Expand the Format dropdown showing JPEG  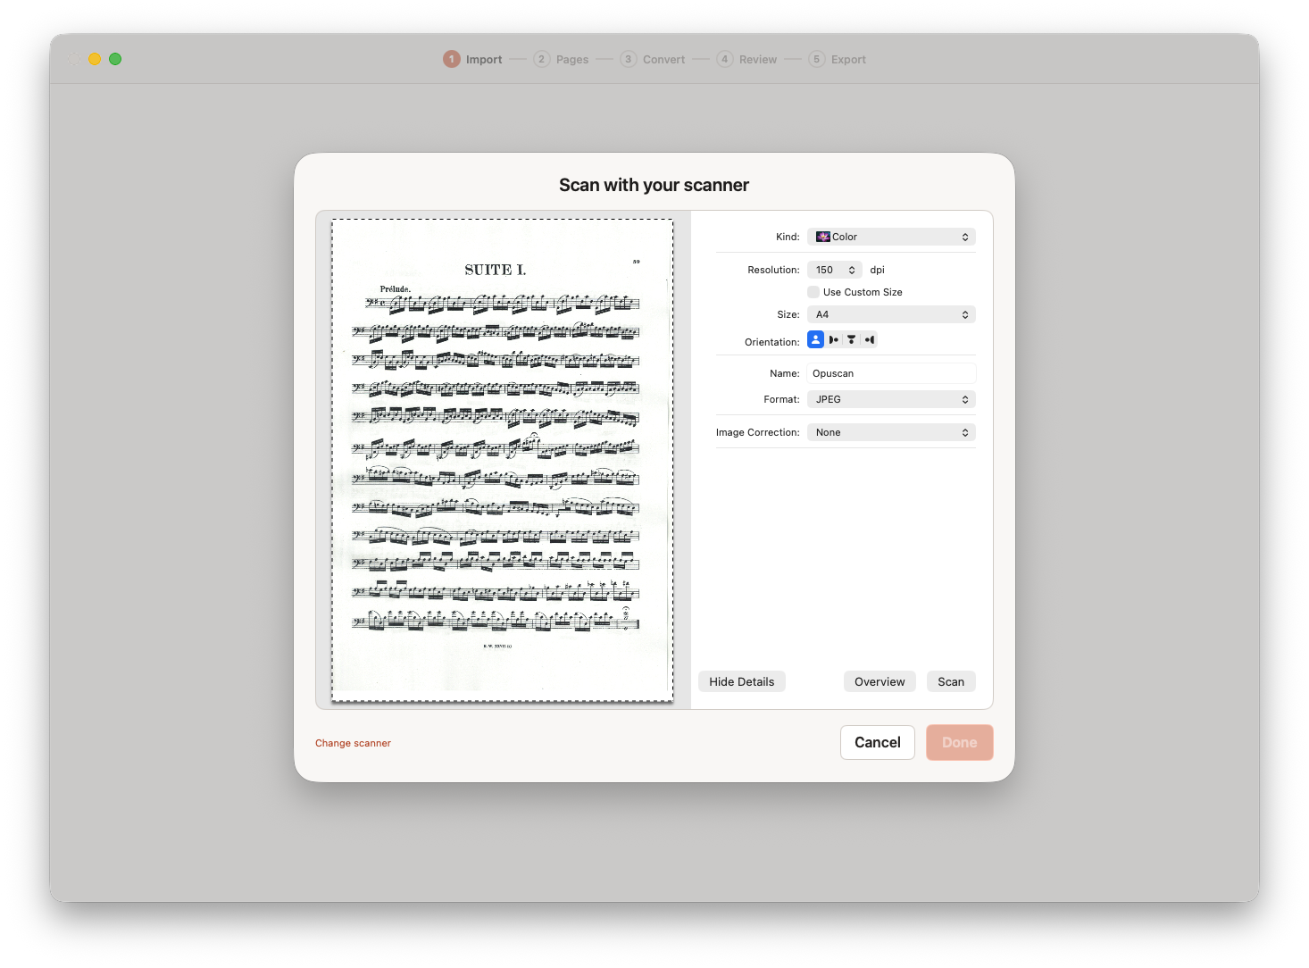(891, 399)
